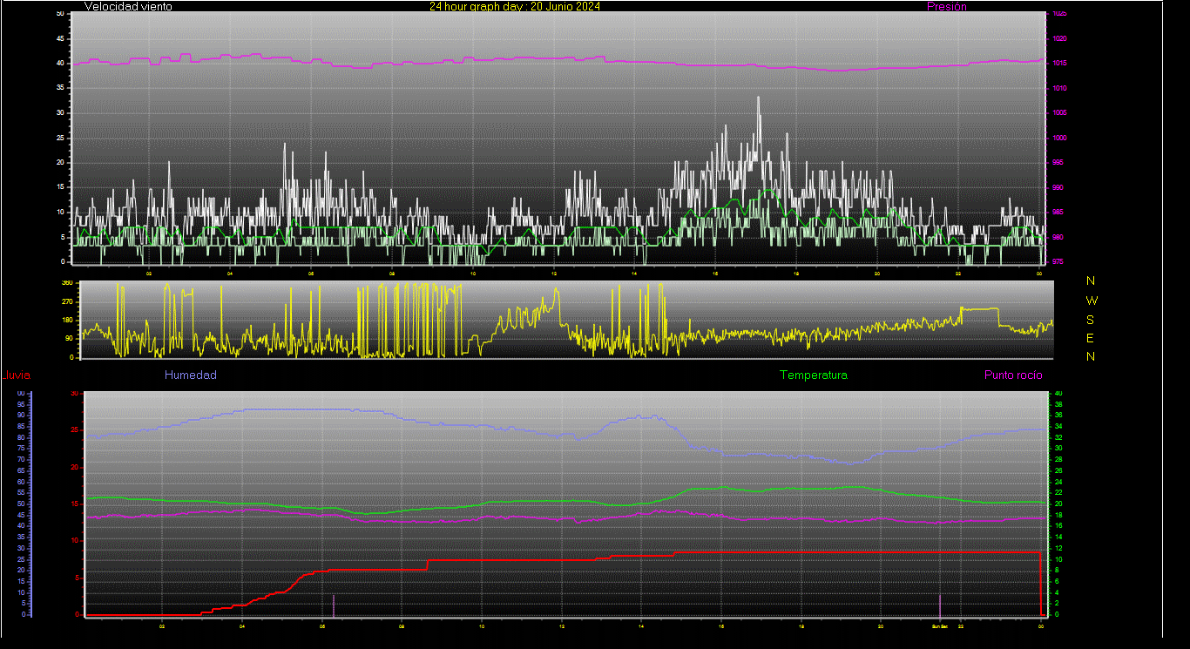Click '270' on the wind direction axis
1190x649 pixels.
[67, 301]
